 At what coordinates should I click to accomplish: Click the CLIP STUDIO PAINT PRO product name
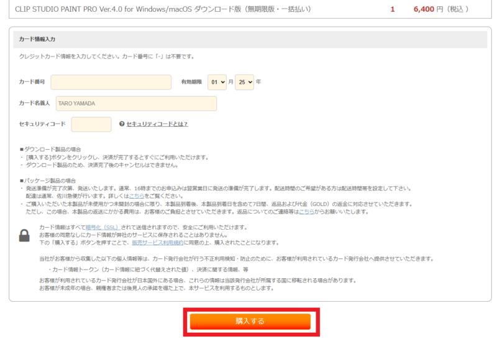[163, 9]
